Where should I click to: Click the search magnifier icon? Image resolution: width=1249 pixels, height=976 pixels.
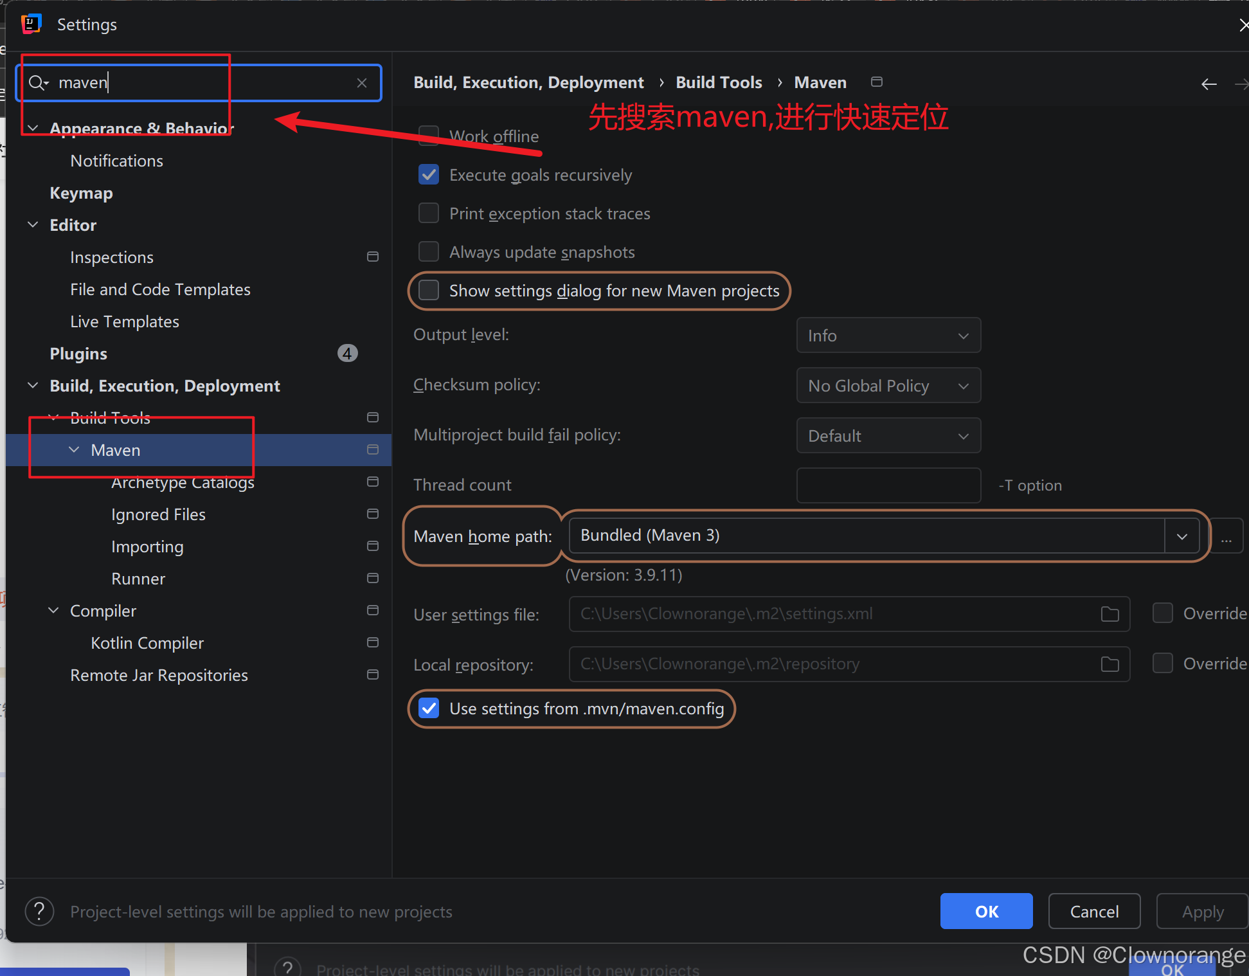tap(37, 83)
